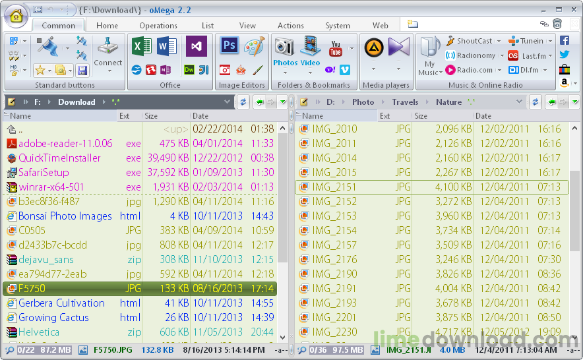
Task: Open left panel path history dropdown
Action: click(227, 102)
